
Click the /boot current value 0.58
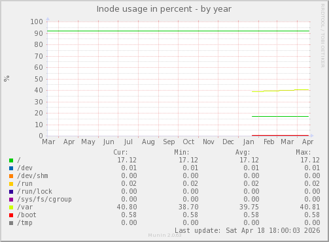click(129, 215)
